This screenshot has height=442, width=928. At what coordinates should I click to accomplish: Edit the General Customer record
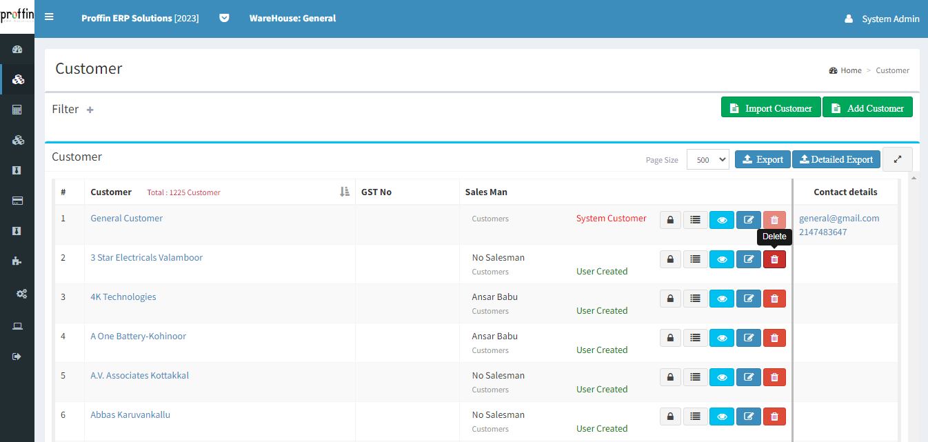(749, 220)
